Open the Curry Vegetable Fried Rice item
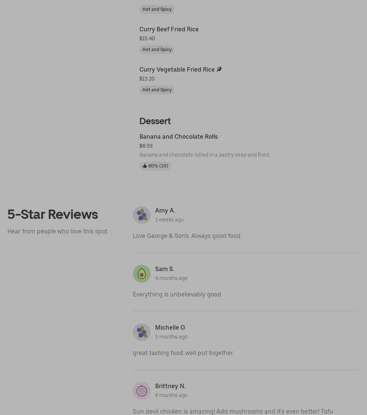The height and width of the screenshot is (415, 367). click(x=177, y=69)
